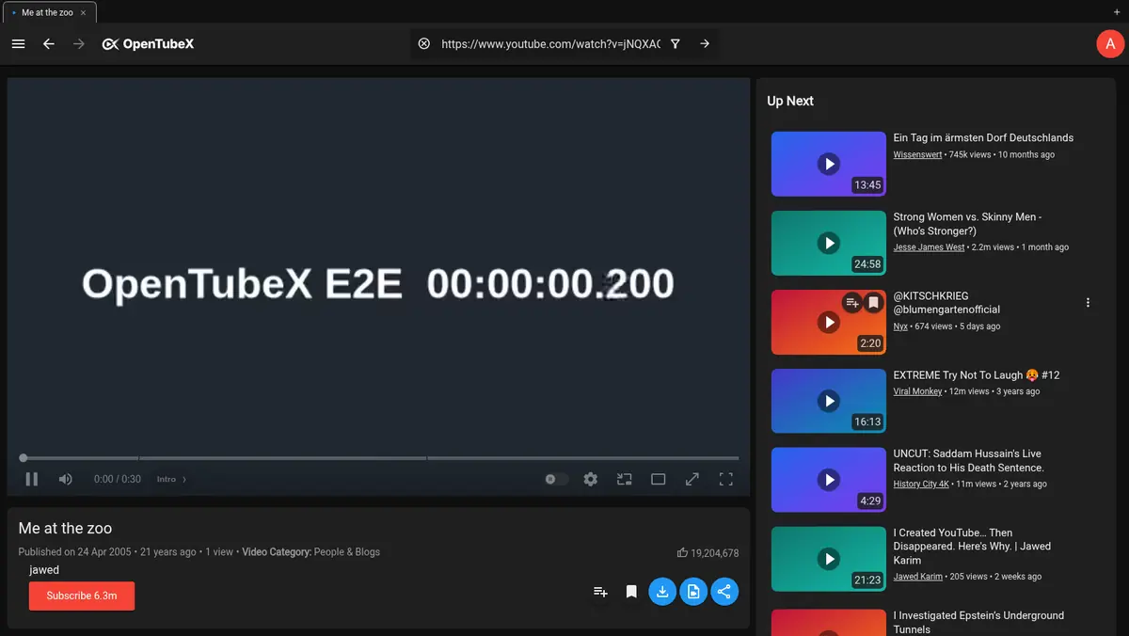1129x636 pixels.
Task: Toggle the autoplay switch in player
Action: coord(556,479)
